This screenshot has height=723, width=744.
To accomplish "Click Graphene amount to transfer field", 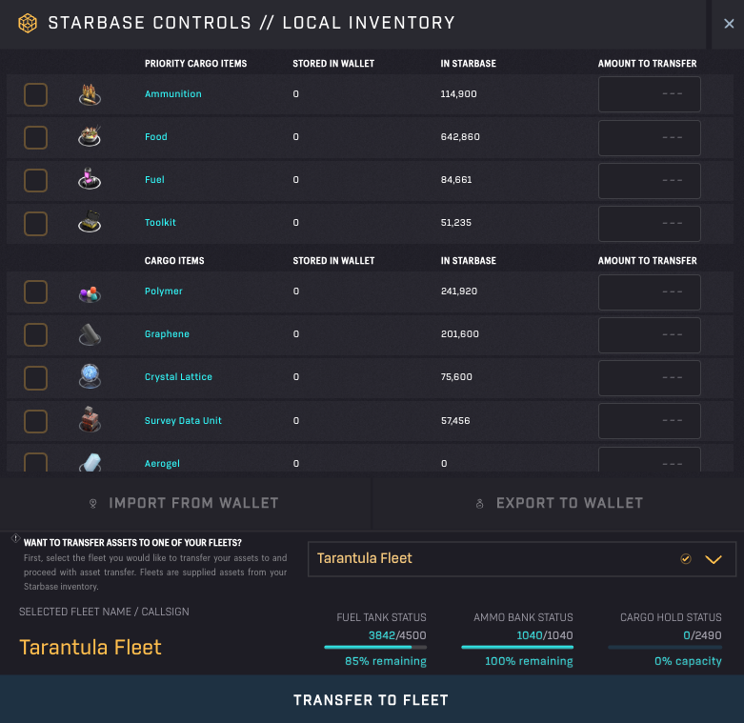I will coord(649,335).
